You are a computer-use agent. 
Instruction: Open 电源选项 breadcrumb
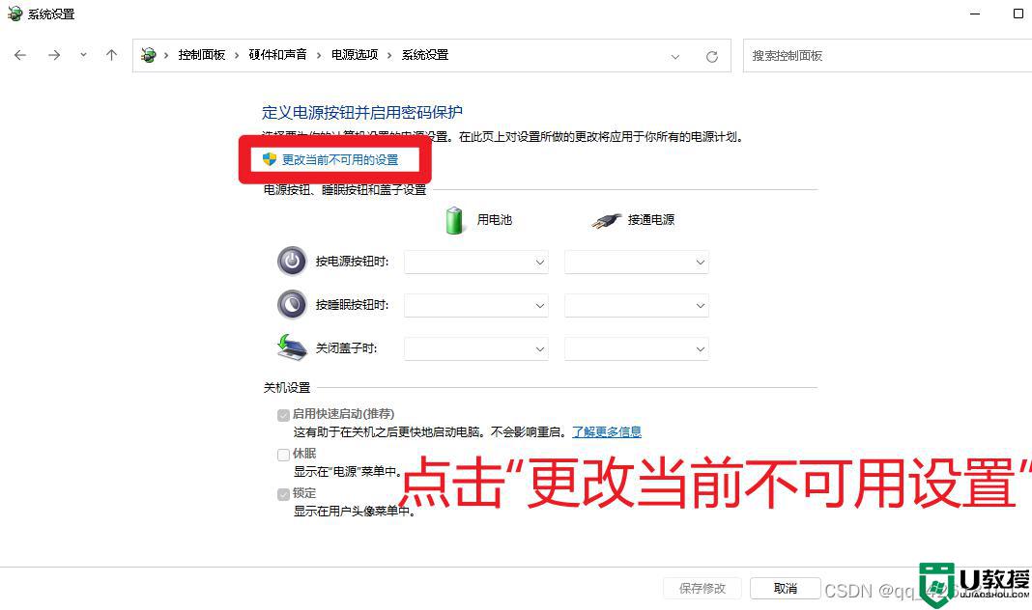[355, 55]
